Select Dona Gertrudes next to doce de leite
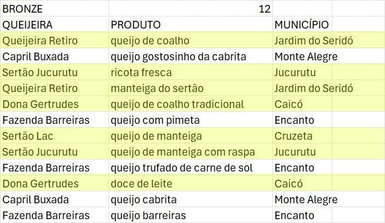The height and width of the screenshot is (223, 385). 40,184
